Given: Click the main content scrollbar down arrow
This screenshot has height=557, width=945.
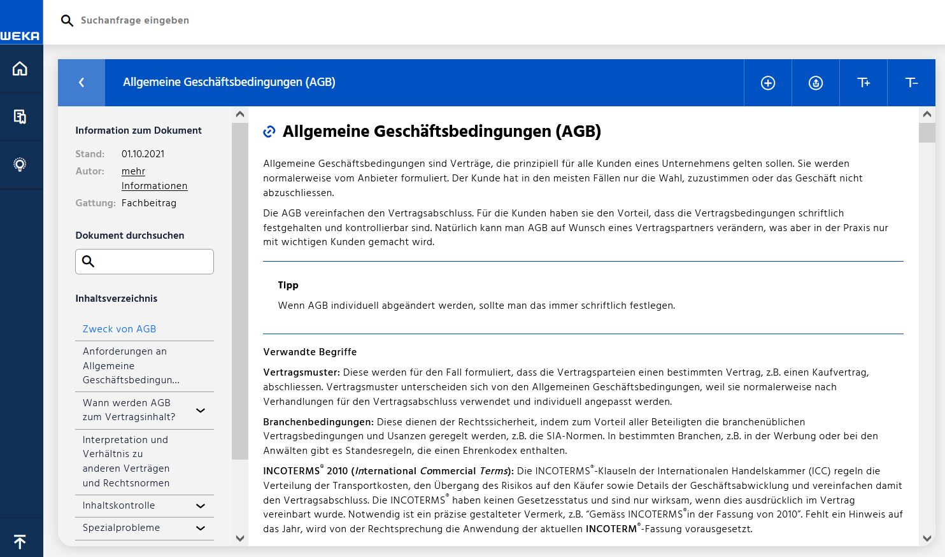Looking at the screenshot, I should (x=927, y=538).
